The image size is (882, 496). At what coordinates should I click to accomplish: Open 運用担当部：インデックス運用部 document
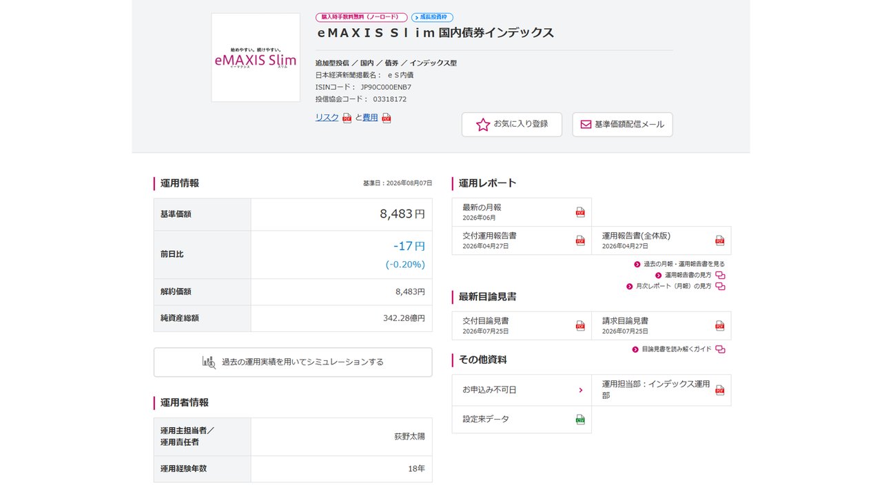tap(661, 390)
